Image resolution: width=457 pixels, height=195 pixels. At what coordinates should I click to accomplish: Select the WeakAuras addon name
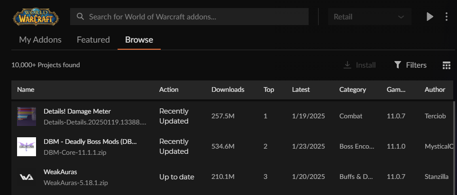coord(60,172)
